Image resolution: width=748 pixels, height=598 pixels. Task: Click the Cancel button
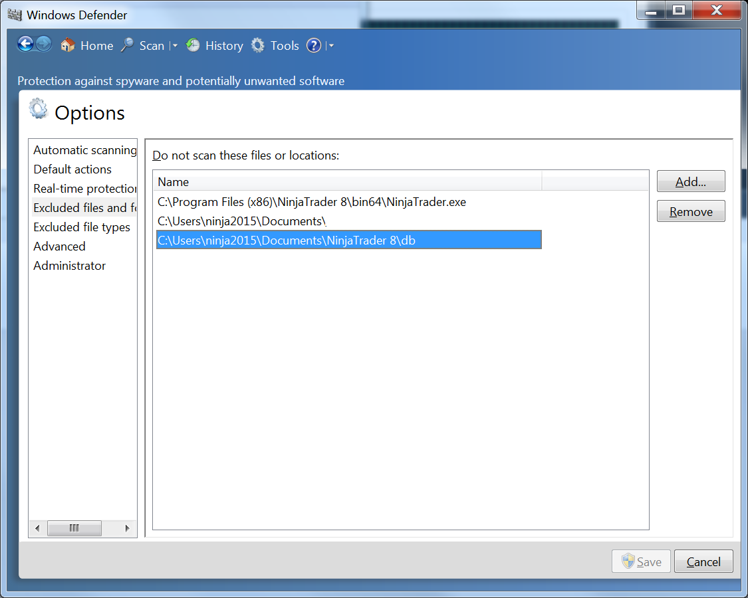point(703,561)
